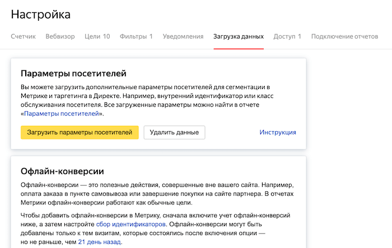This screenshot has width=392, height=248.
Task: Open the Уведомления tab
Action: [183, 37]
